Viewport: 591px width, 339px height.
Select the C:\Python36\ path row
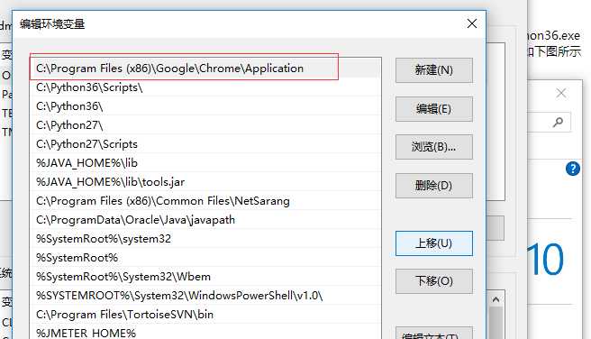click(205, 106)
